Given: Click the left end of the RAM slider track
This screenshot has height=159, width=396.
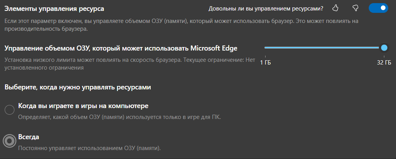Looking at the screenshot, I should pos(266,47).
